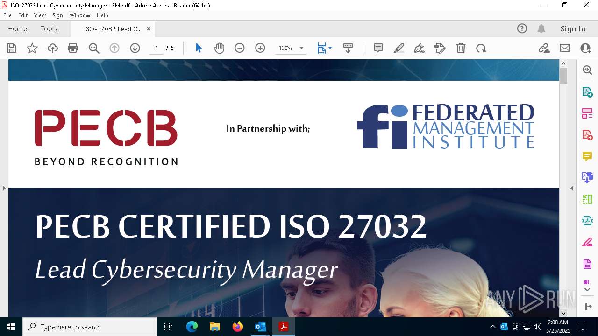The height and width of the screenshot is (336, 598).
Task: Open the Window menu
Action: 80,15
